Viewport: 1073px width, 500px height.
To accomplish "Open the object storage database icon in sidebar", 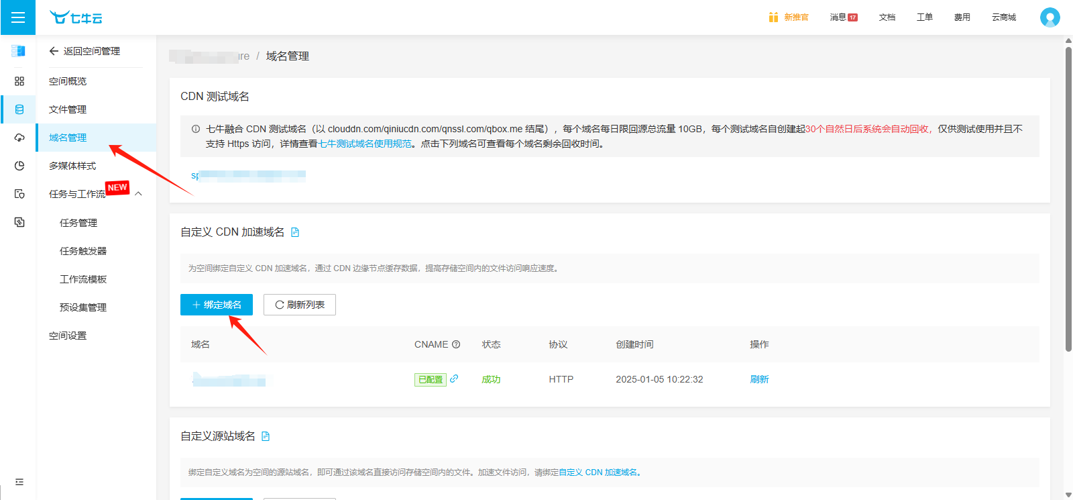I will pos(19,109).
